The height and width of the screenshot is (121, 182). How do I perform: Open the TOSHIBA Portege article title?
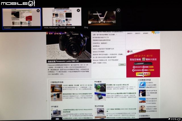pyautogui.click(x=121, y=118)
